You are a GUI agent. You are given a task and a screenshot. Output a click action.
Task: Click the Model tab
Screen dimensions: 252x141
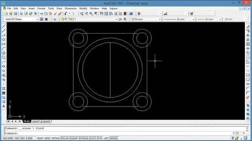[x=26, y=121]
